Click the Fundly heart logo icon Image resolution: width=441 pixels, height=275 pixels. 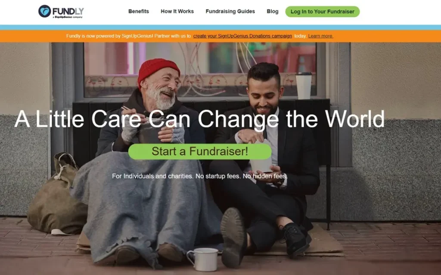click(44, 11)
